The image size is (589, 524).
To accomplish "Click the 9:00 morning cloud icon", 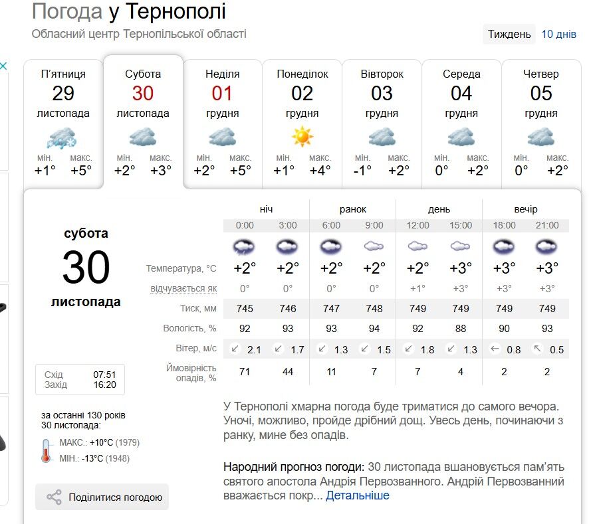I will click(x=374, y=246).
